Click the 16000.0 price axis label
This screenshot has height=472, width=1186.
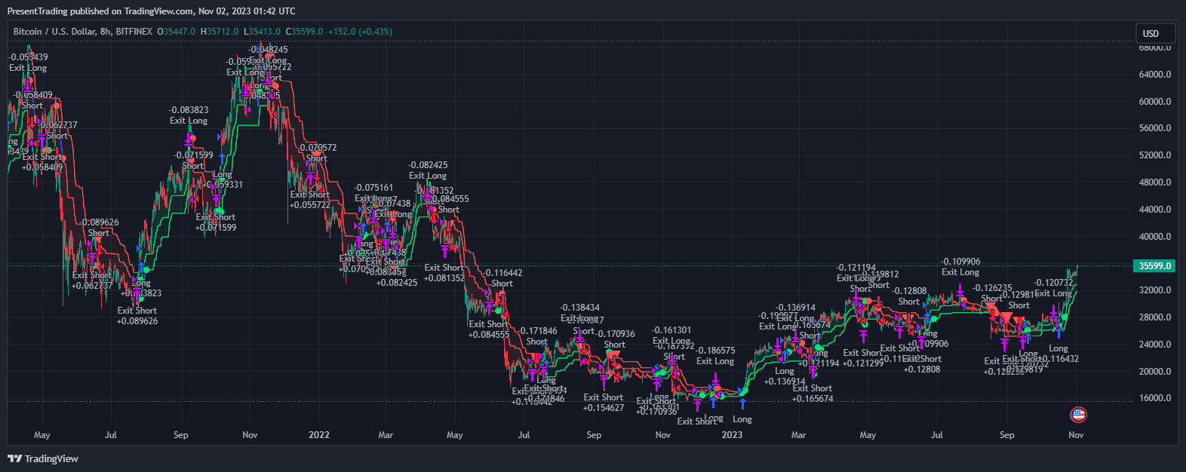[x=1154, y=398]
